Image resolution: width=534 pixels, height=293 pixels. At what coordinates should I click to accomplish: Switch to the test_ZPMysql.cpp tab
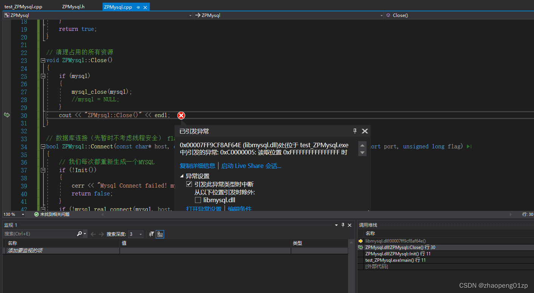pos(23,7)
